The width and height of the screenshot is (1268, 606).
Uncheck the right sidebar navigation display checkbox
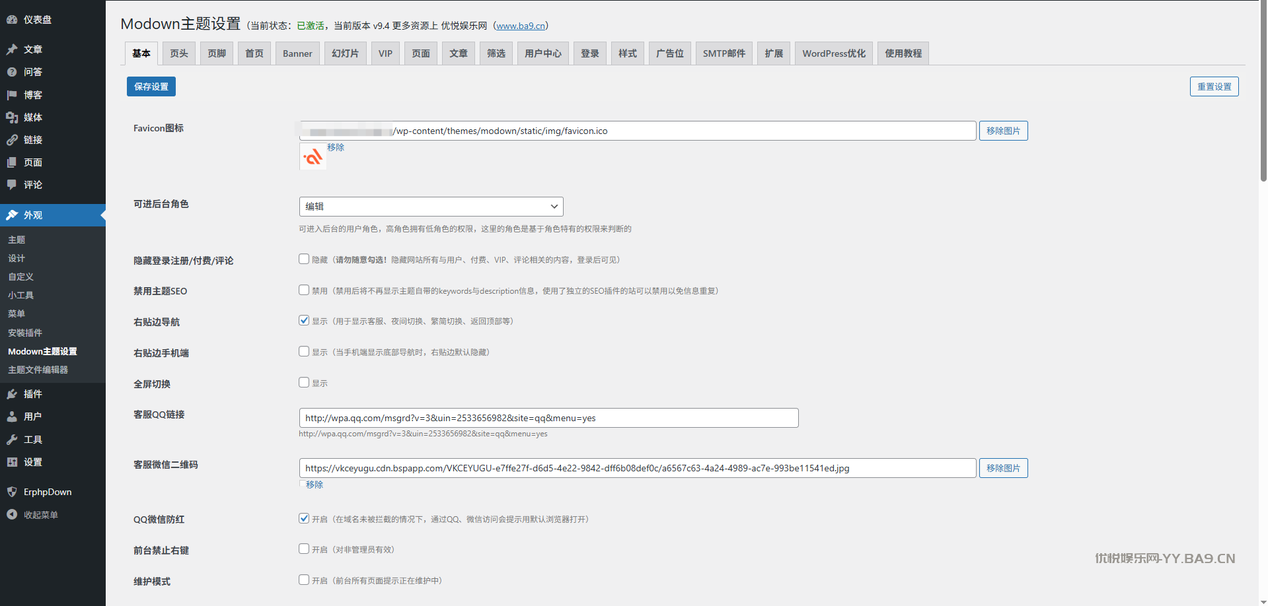[304, 321]
